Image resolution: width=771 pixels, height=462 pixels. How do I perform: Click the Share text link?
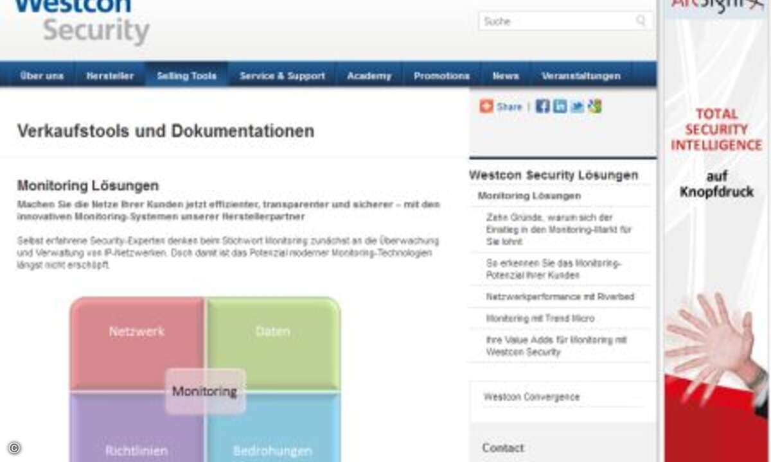[509, 107]
